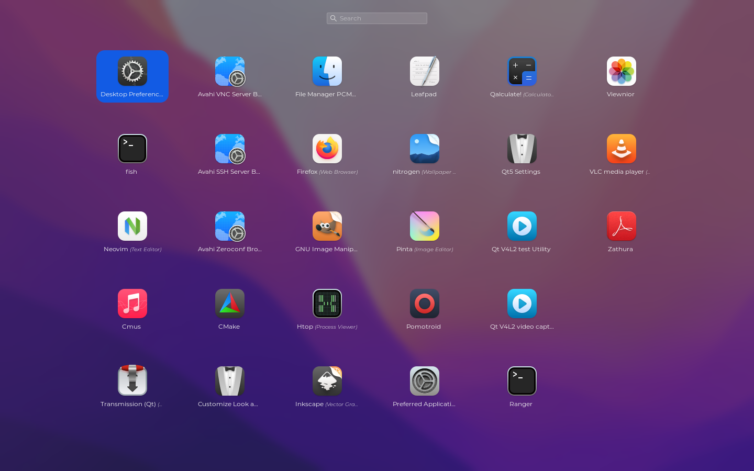
Task: Launch Inkscape vector graphics editor
Action: 327,381
